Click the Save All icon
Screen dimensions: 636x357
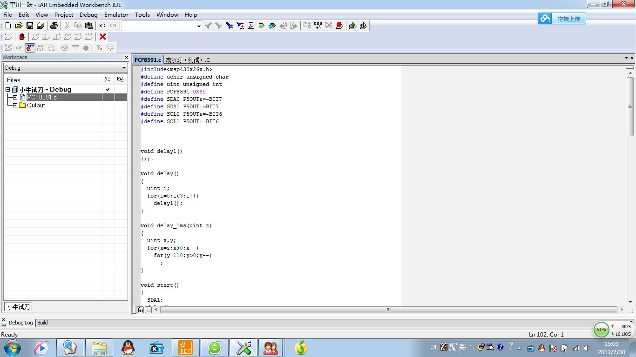(40, 26)
